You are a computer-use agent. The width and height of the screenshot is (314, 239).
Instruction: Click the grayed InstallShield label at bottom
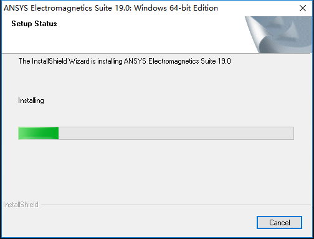pyautogui.click(x=21, y=205)
